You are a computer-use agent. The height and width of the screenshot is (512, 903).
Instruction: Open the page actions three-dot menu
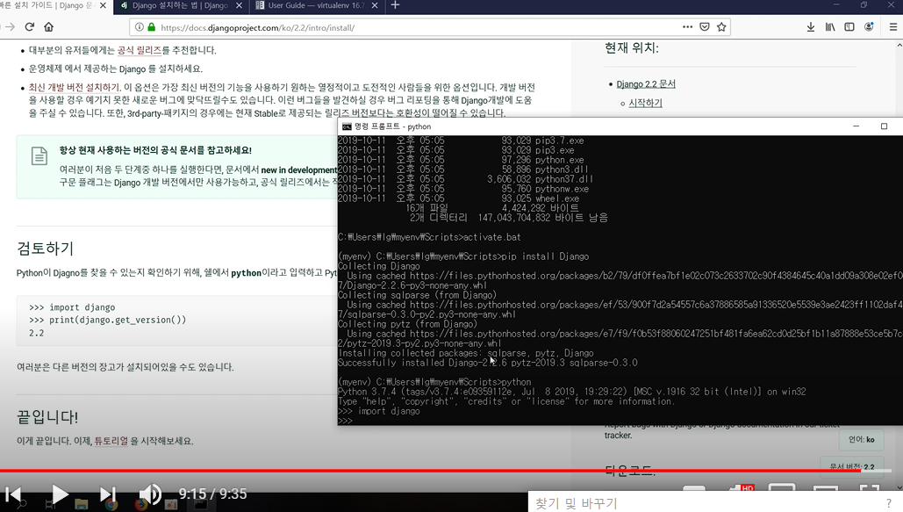click(688, 26)
